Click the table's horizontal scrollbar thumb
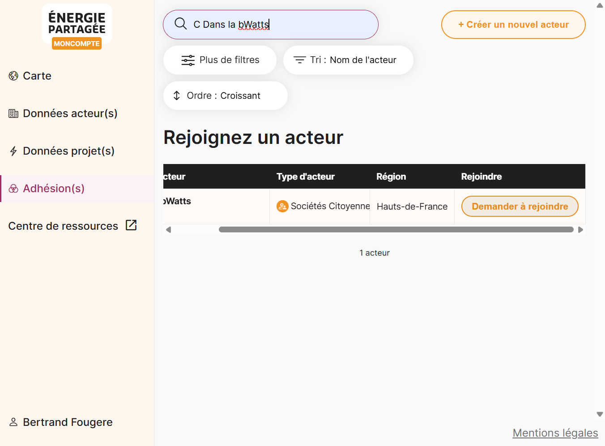605x446 pixels. click(x=396, y=230)
